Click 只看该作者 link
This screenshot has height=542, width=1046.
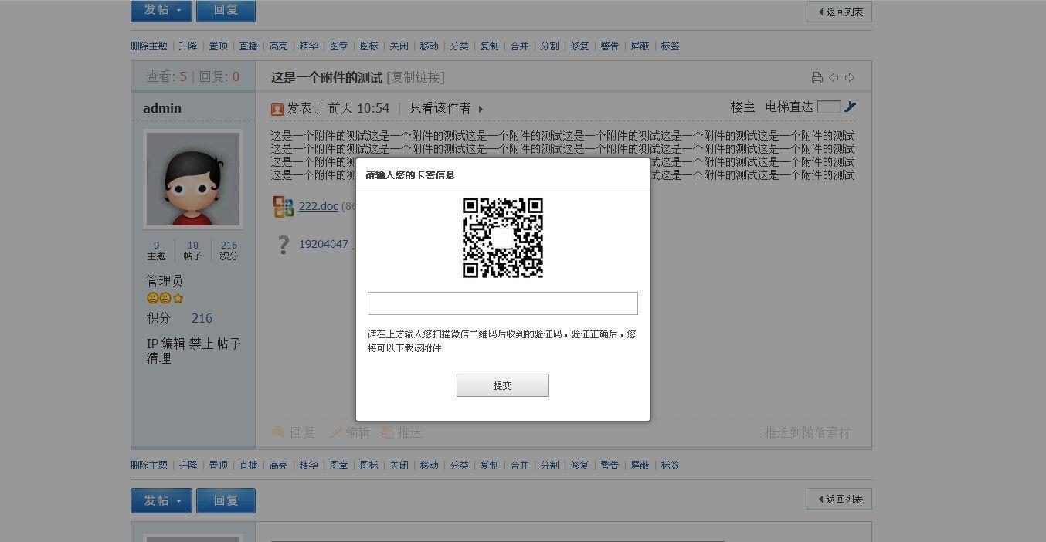tap(440, 109)
